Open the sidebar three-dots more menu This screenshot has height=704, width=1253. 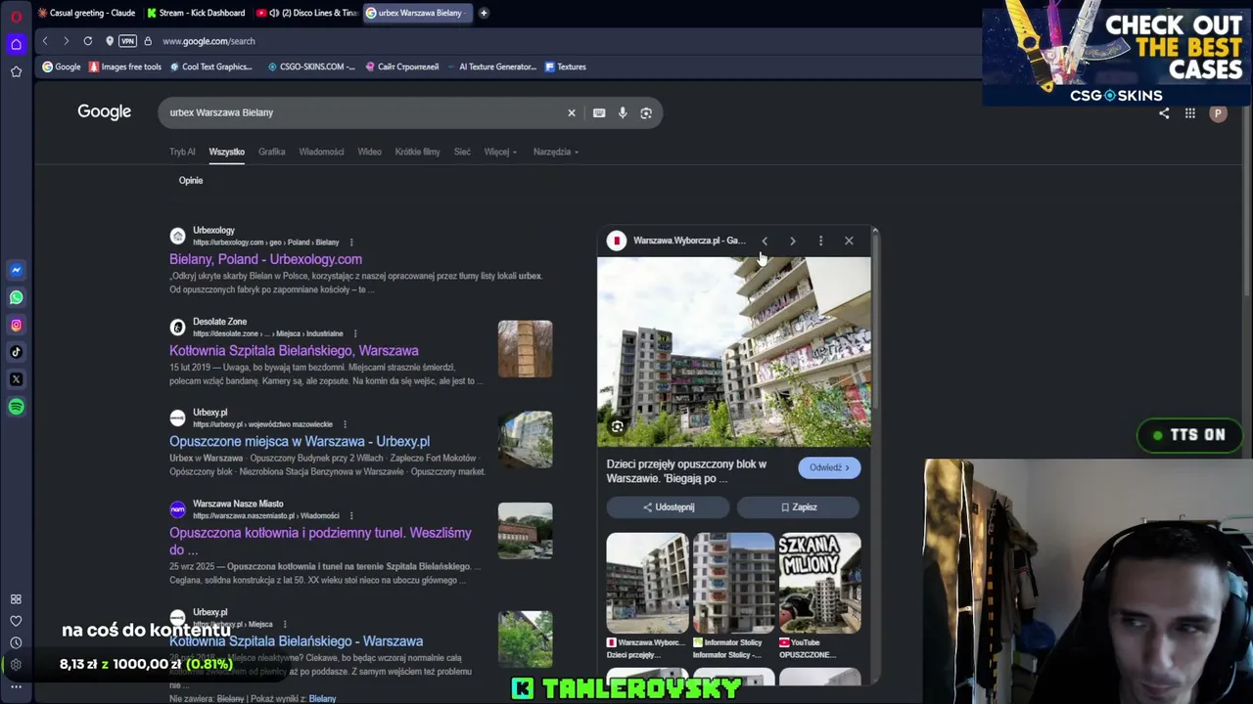click(x=16, y=686)
